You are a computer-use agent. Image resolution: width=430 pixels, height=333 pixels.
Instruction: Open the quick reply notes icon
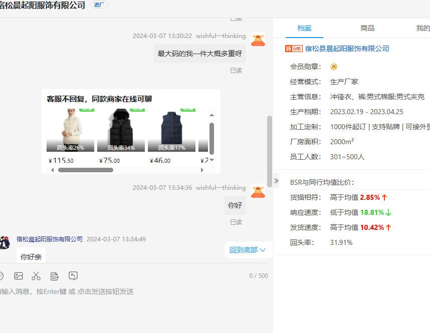pyautogui.click(x=55, y=276)
